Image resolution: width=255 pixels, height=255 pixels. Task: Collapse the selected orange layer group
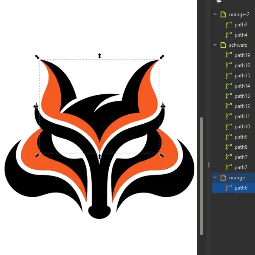(x=215, y=178)
